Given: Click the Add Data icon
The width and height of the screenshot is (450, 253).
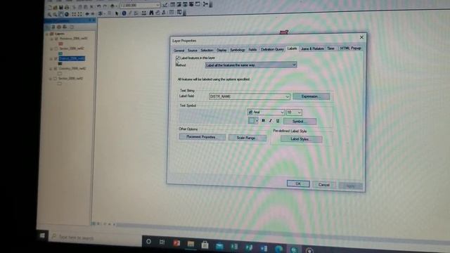Looking at the screenshot, I should pyautogui.click(x=112, y=6).
